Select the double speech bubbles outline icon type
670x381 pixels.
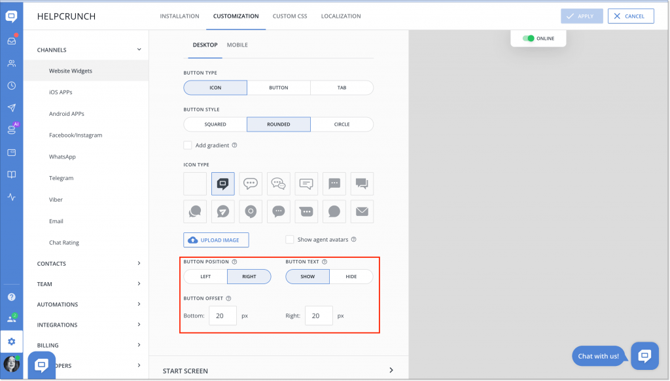click(278, 184)
